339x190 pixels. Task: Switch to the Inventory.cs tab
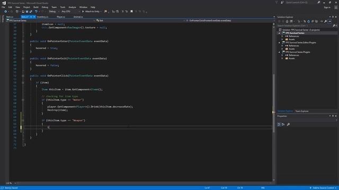click(42, 17)
